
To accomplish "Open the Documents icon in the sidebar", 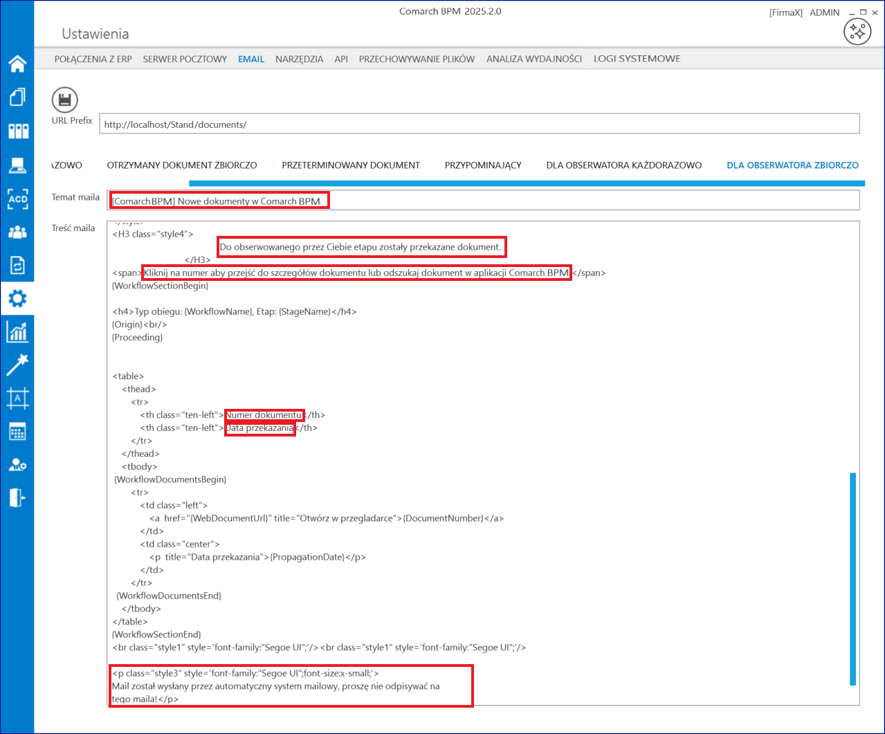I will [x=17, y=97].
